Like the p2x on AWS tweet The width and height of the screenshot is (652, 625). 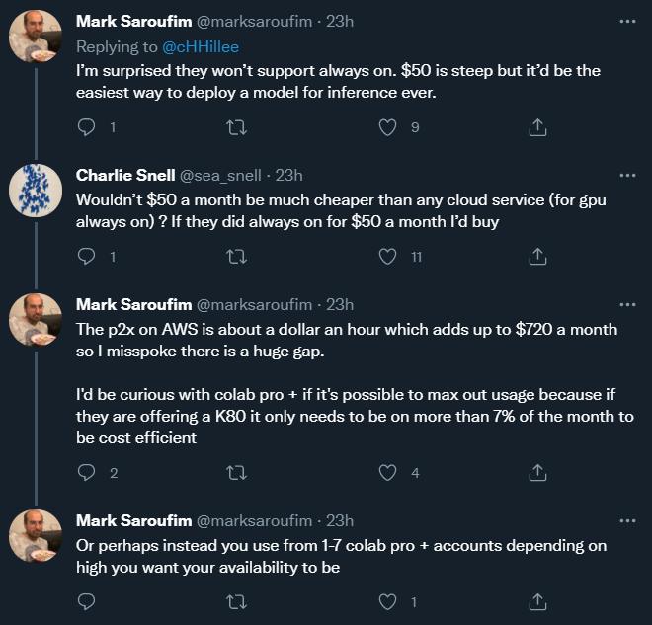[x=387, y=473]
